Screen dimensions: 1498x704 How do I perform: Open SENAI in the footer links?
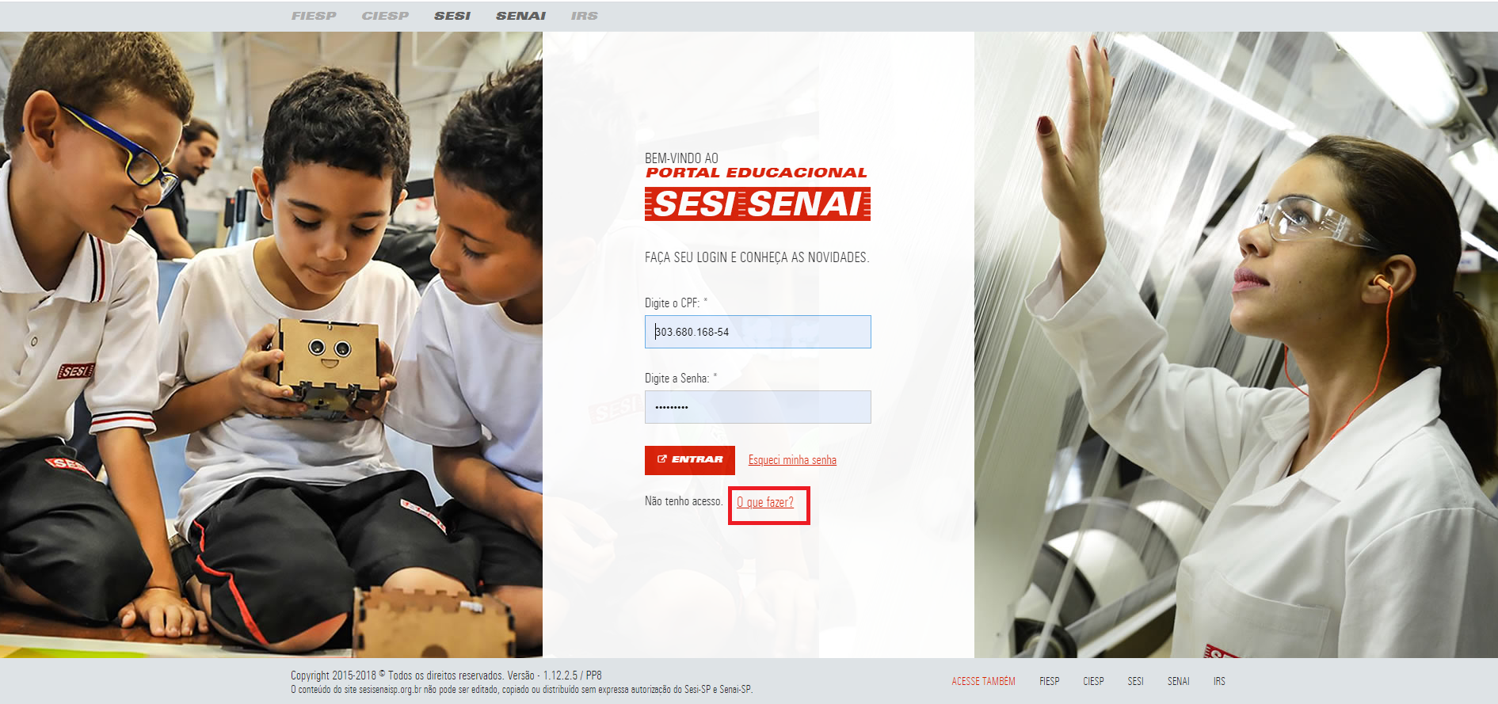coord(1178,681)
